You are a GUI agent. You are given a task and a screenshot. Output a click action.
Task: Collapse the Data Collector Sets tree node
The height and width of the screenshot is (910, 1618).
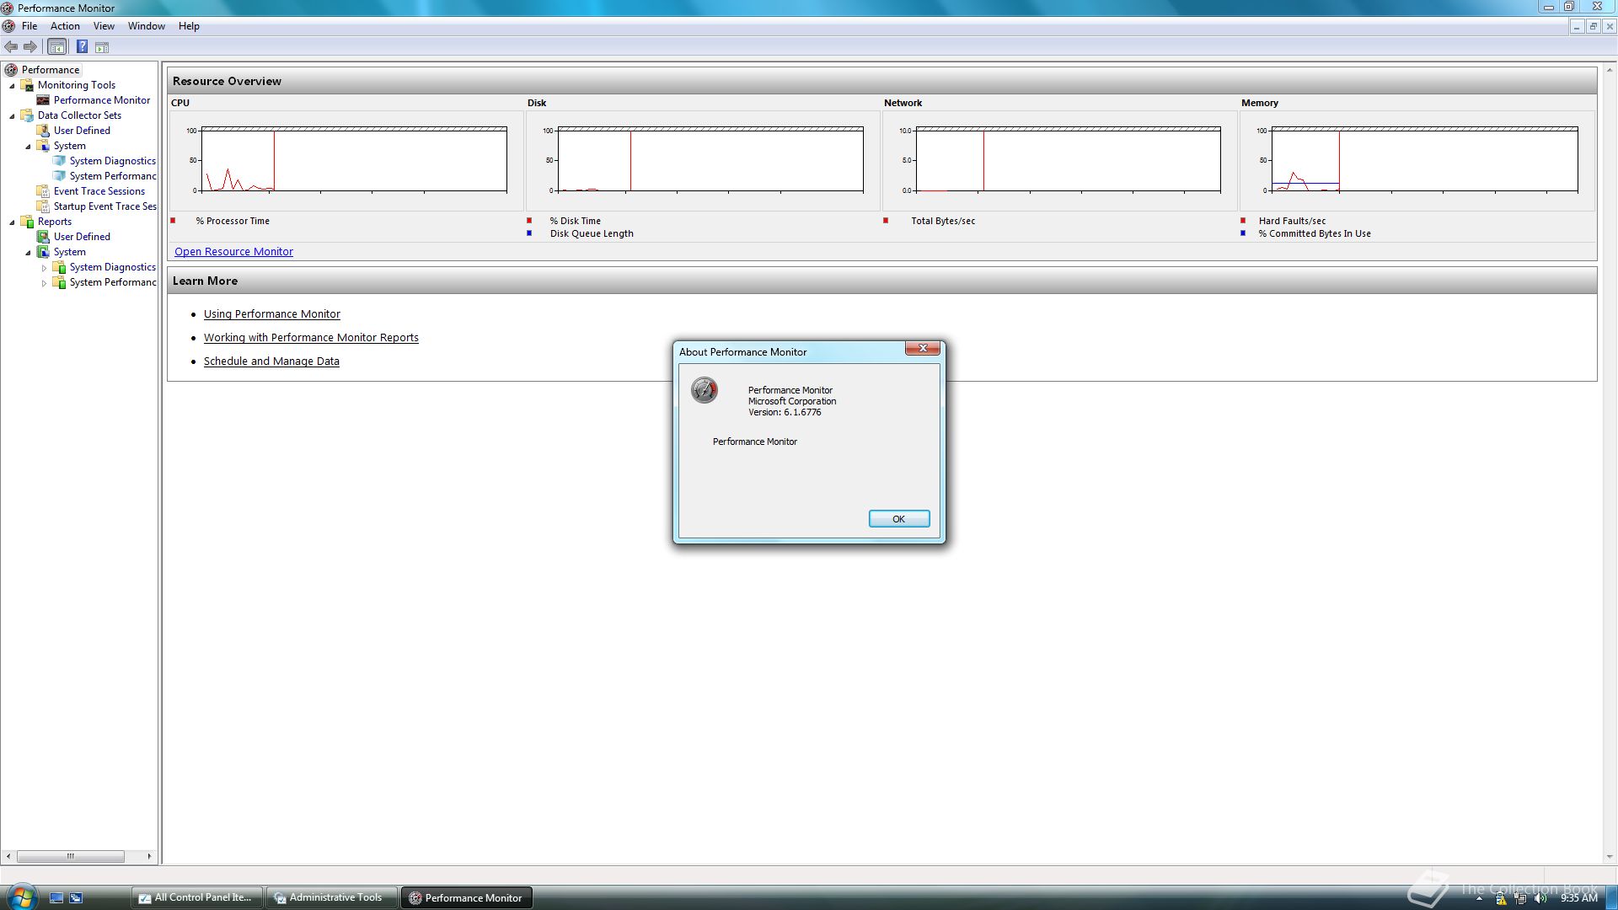(x=12, y=116)
